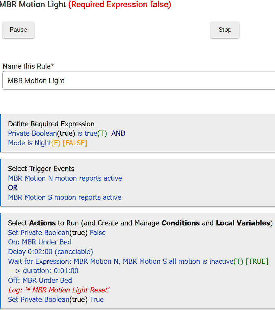Open the Define Required Expression heading
Viewport: 275px width, 310px height.
pos(51,124)
